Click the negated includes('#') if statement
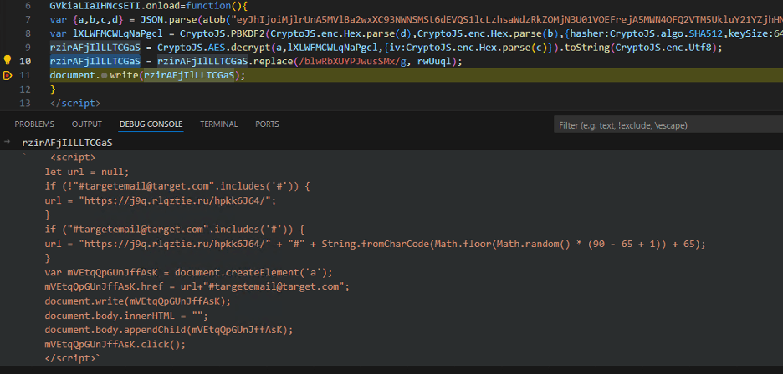 pos(178,186)
